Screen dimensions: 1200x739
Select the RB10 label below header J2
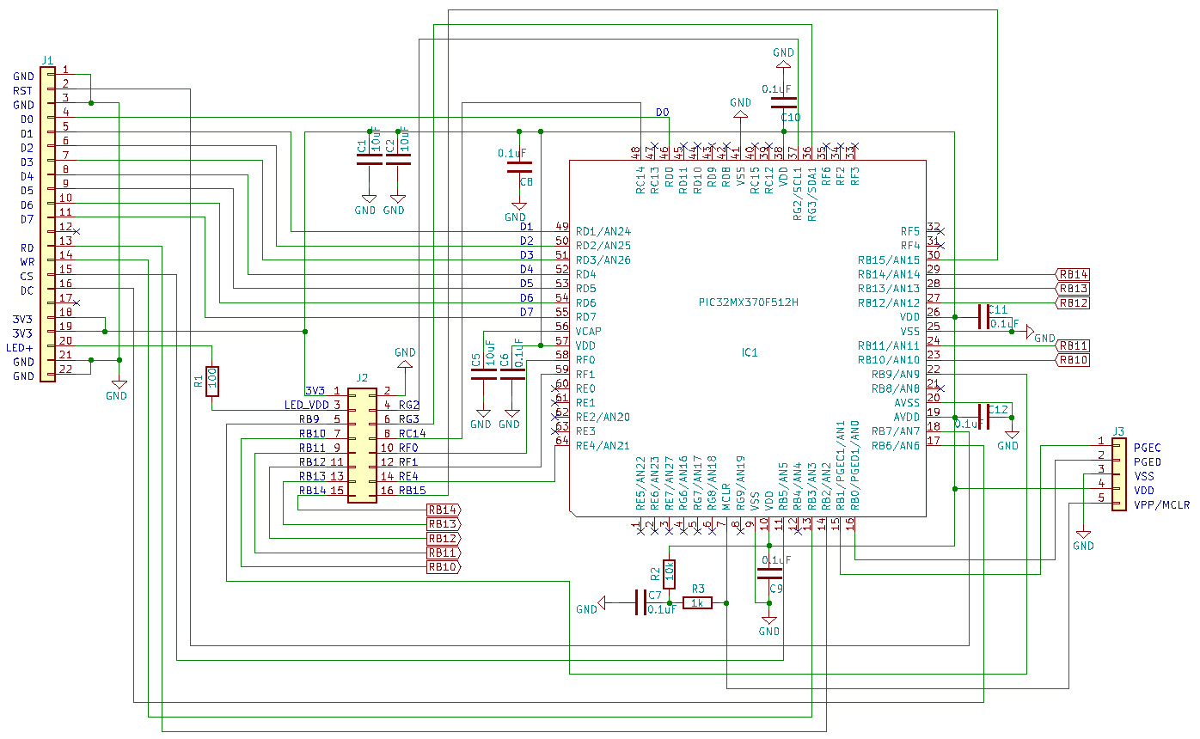point(444,567)
